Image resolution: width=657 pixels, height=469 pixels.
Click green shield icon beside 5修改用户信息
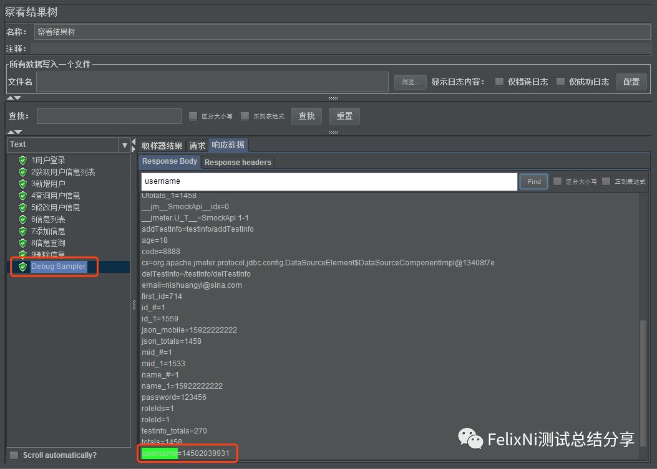(22, 207)
